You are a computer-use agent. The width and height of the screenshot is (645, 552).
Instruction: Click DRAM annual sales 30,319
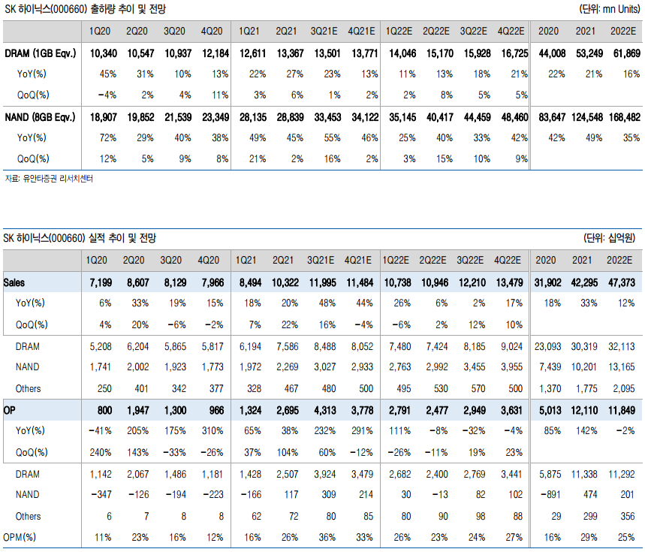pyautogui.click(x=584, y=347)
